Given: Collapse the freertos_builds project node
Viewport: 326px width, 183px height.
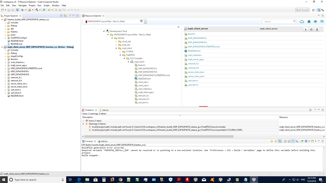Looking at the screenshot, I should [2, 20].
